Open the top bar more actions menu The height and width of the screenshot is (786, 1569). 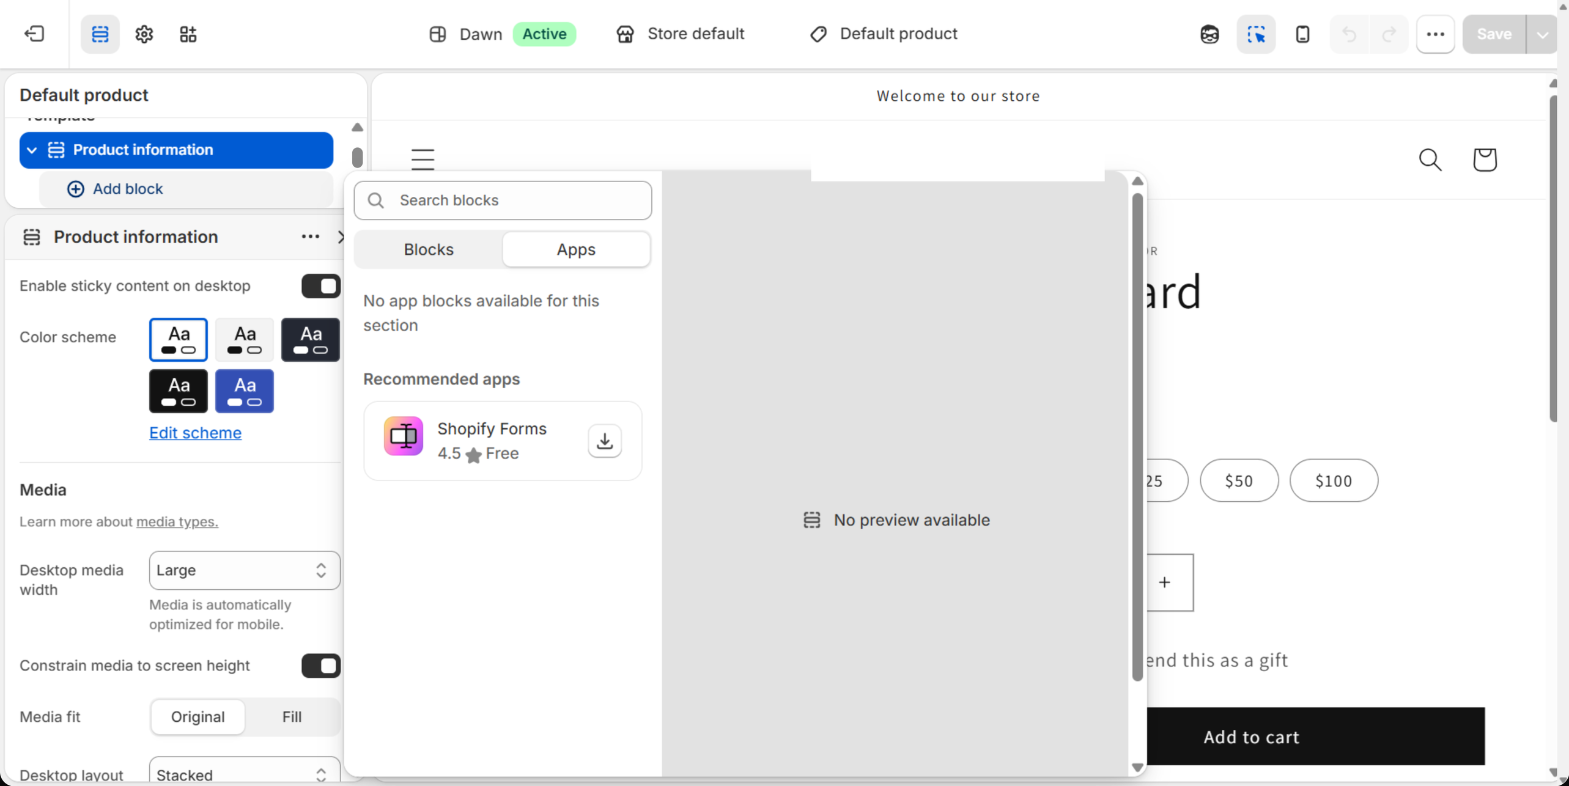[1435, 34]
